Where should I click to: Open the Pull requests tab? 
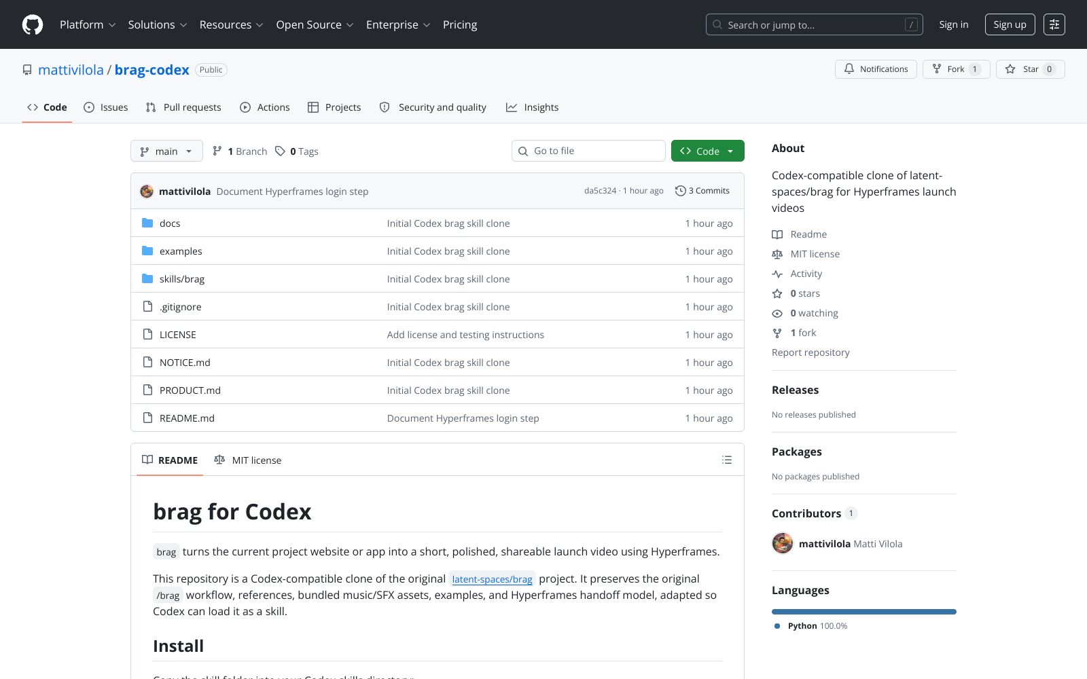click(x=183, y=107)
